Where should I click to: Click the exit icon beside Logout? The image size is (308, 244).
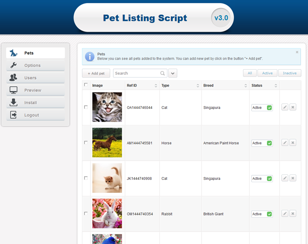click(13, 115)
